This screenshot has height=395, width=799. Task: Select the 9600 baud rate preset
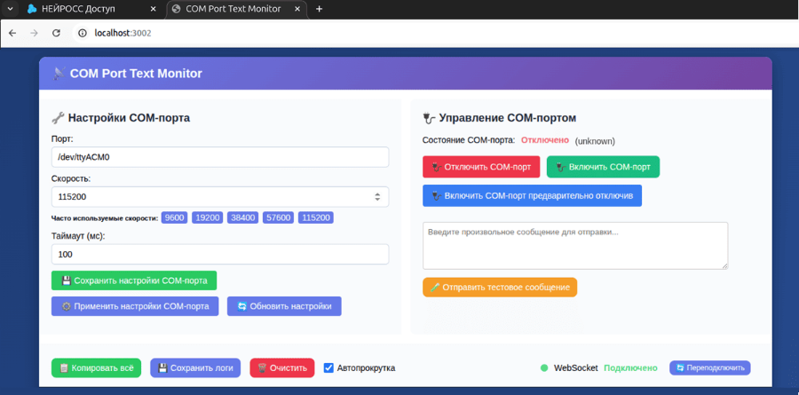pyautogui.click(x=175, y=217)
